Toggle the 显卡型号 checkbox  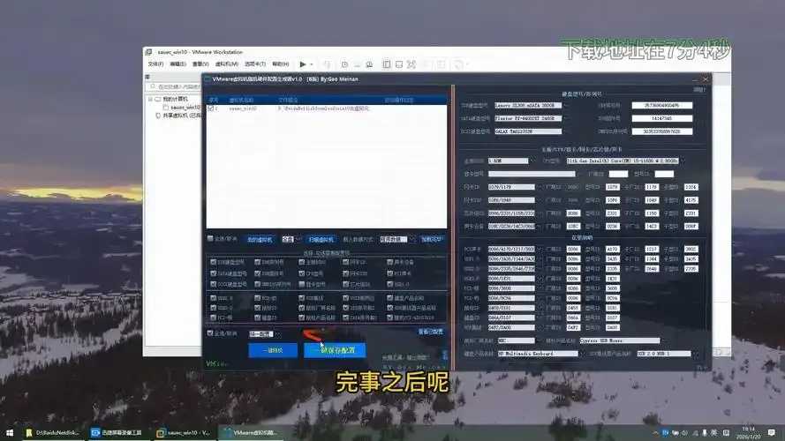point(301,284)
